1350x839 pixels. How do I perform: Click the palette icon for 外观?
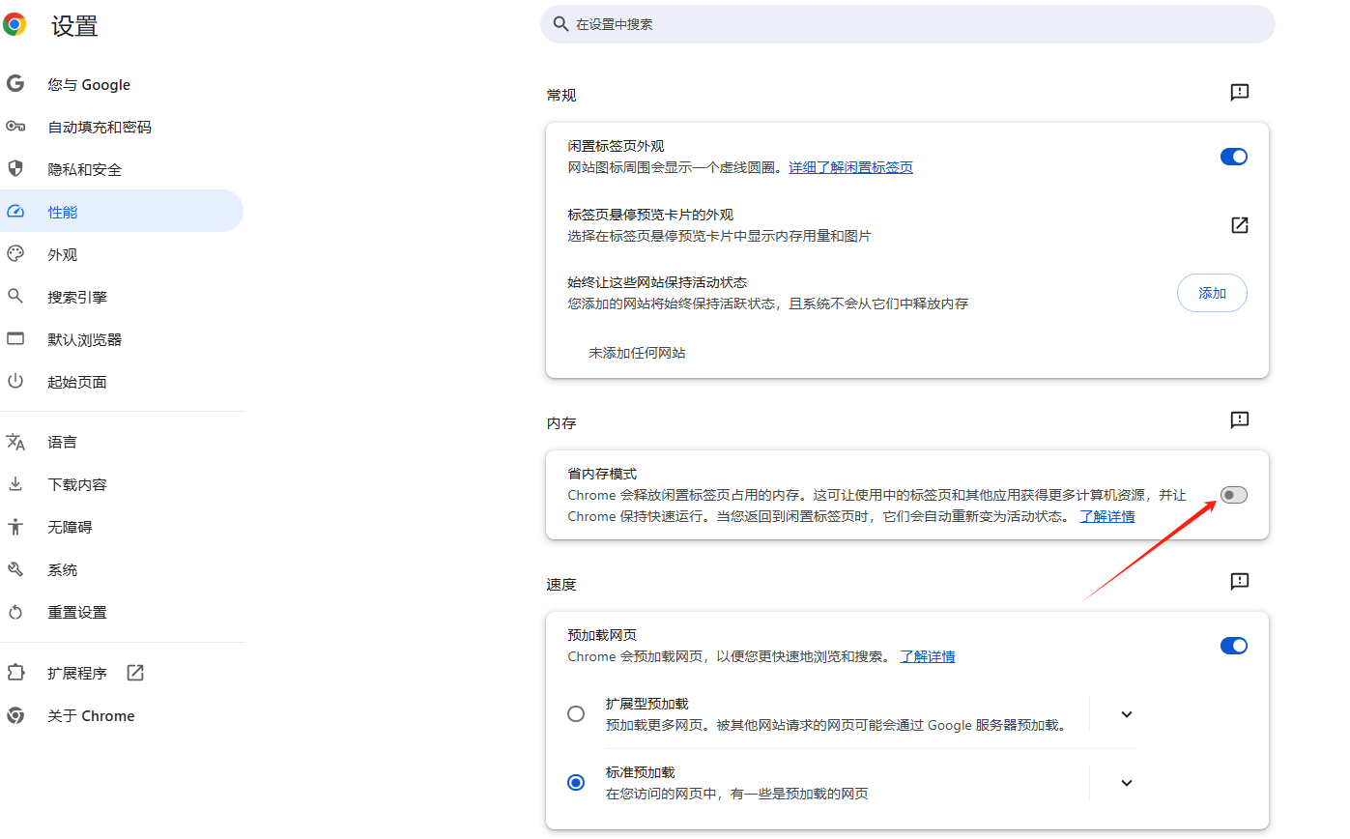(x=14, y=254)
